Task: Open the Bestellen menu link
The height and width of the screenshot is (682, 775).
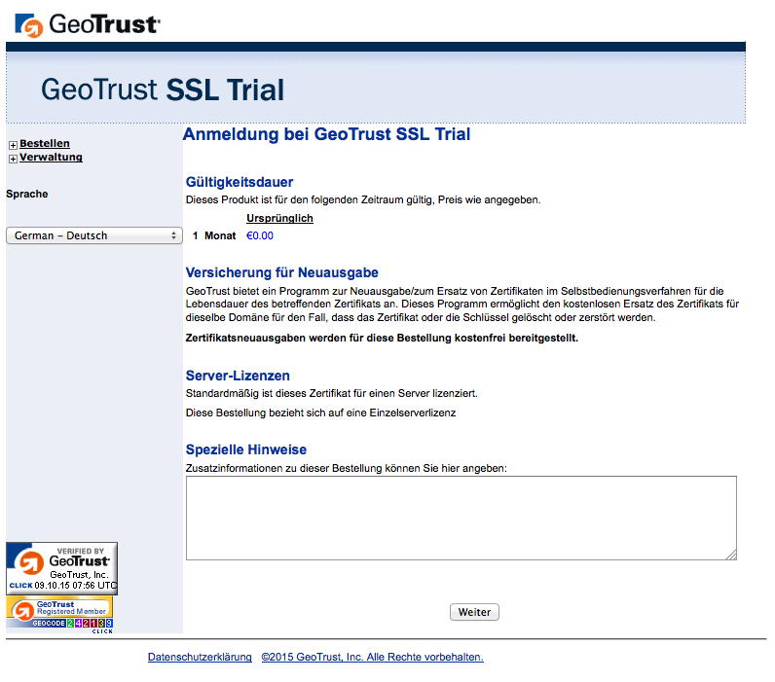Action: (45, 144)
